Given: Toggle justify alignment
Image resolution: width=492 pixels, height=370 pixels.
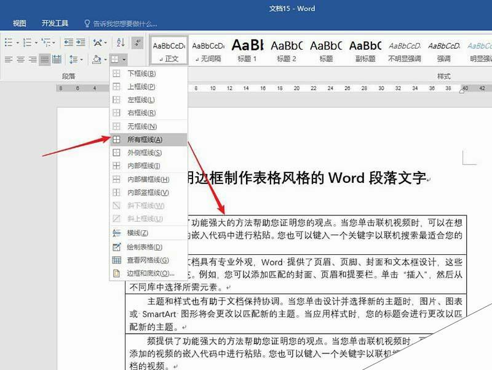Looking at the screenshot, I should [44, 59].
